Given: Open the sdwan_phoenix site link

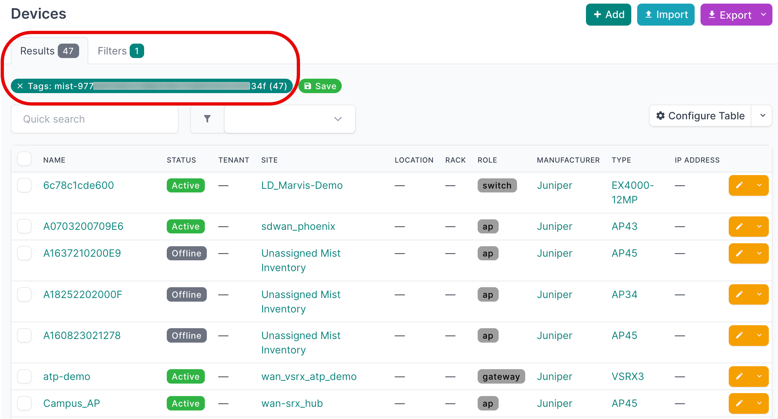Looking at the screenshot, I should [298, 226].
